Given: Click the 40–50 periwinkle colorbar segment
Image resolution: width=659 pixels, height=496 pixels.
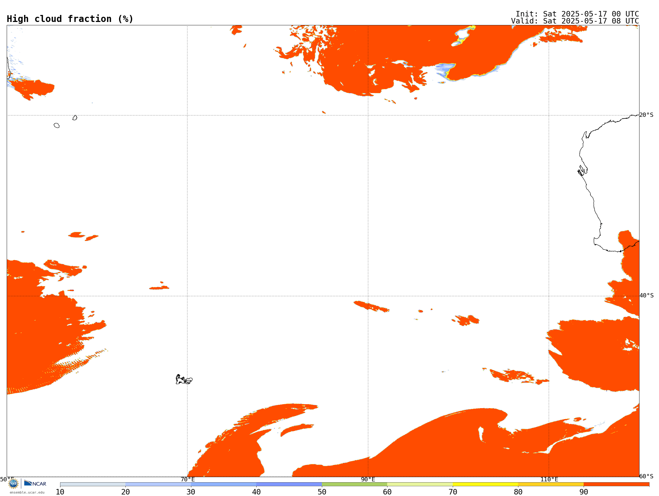Looking at the screenshot, I should click(x=289, y=484).
